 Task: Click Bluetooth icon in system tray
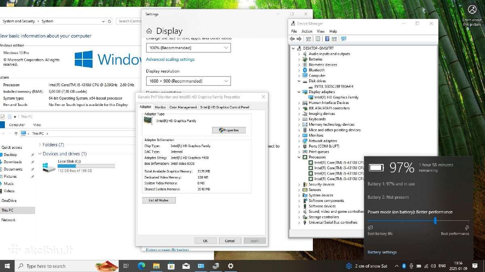point(404,266)
